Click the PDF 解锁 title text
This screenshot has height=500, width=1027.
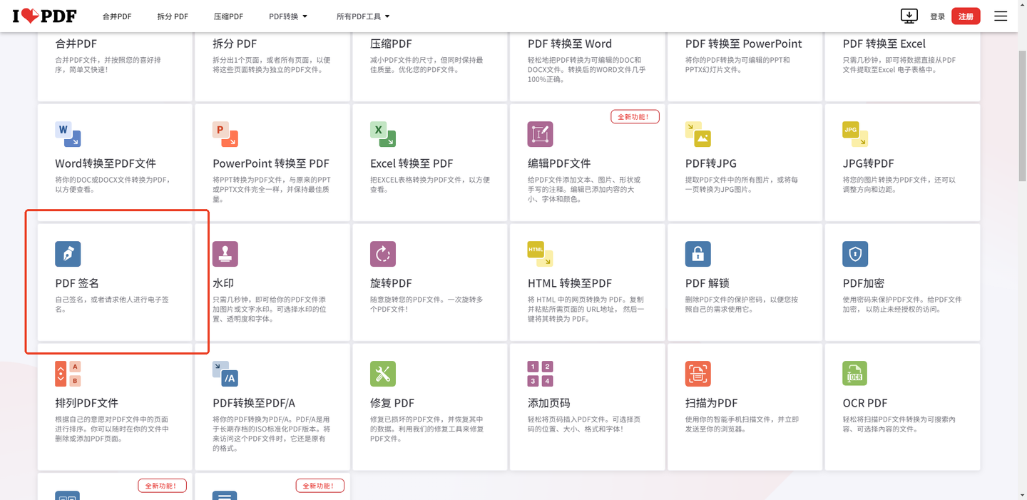(707, 283)
